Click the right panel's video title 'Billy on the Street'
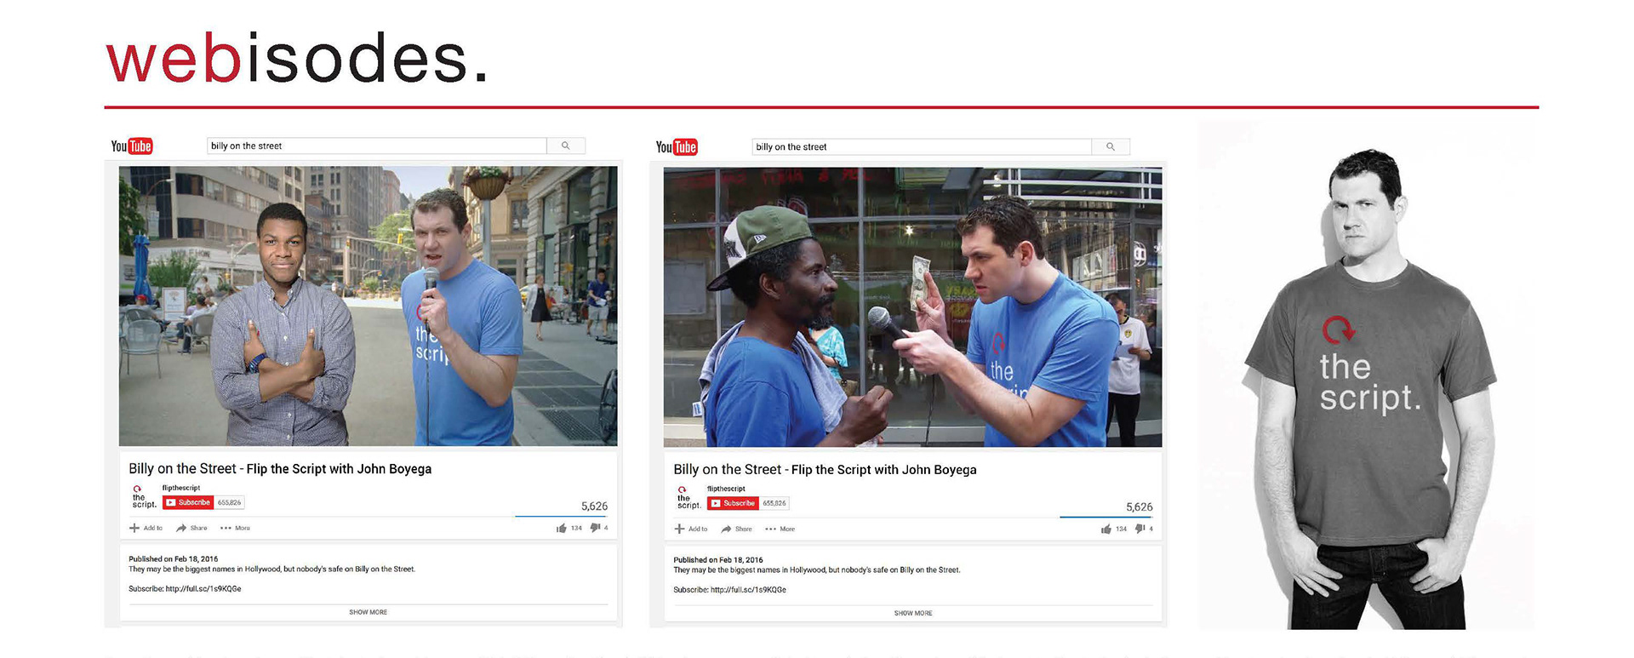Screen dimensions: 1634x658 (727, 469)
